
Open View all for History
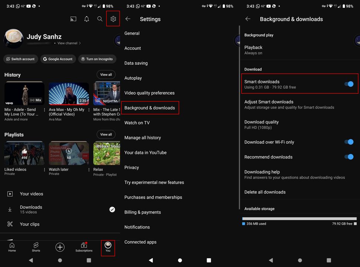[x=106, y=74]
